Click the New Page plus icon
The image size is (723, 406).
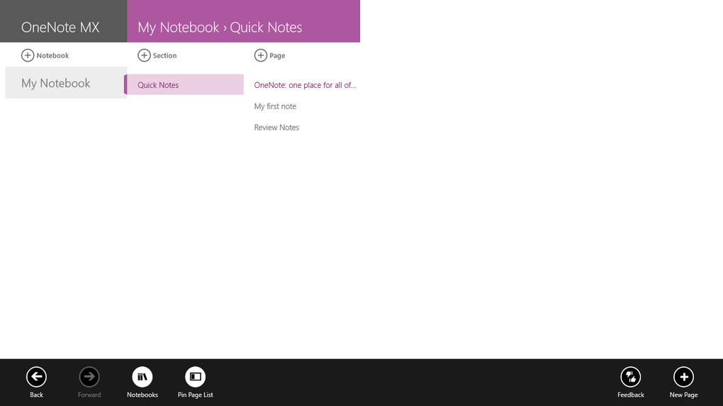683,377
